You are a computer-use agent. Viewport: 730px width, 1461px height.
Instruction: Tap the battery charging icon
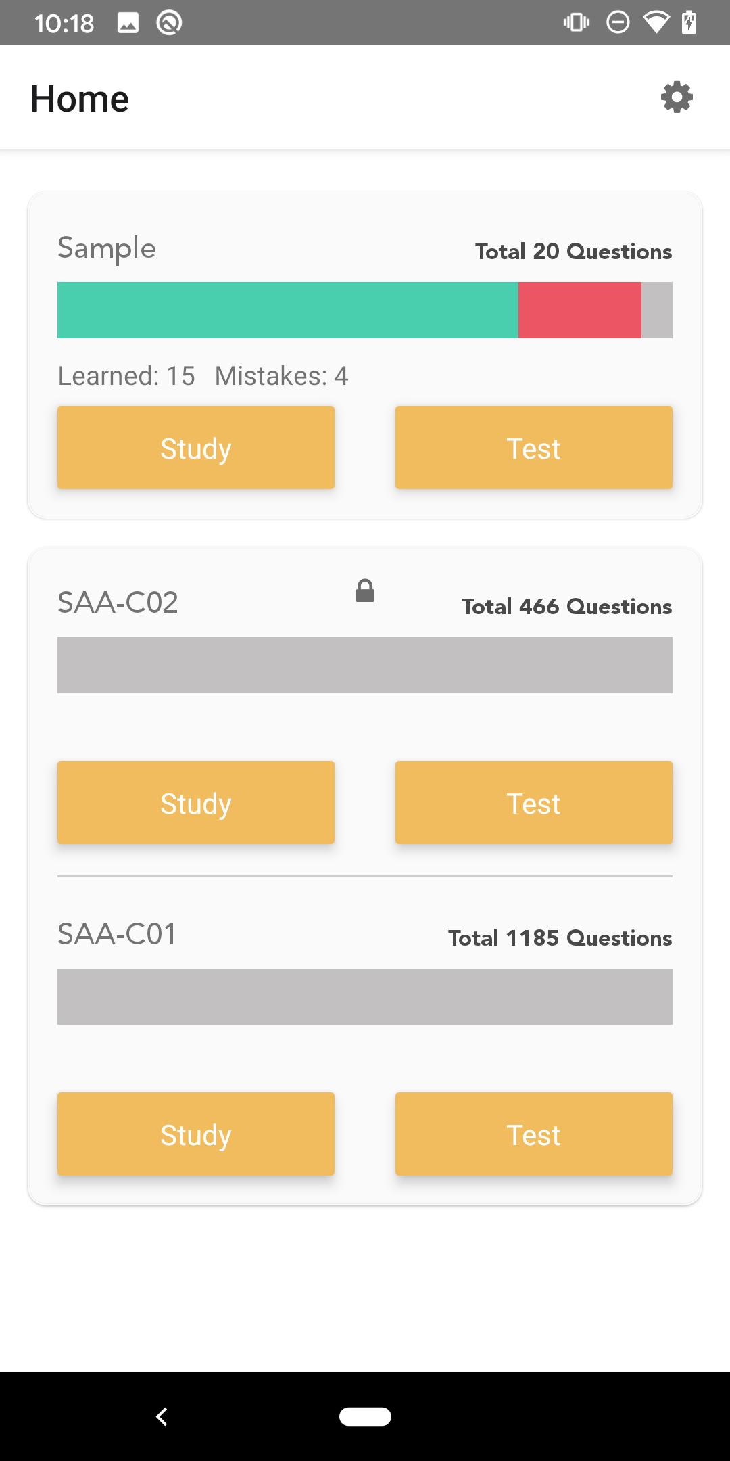[689, 22]
